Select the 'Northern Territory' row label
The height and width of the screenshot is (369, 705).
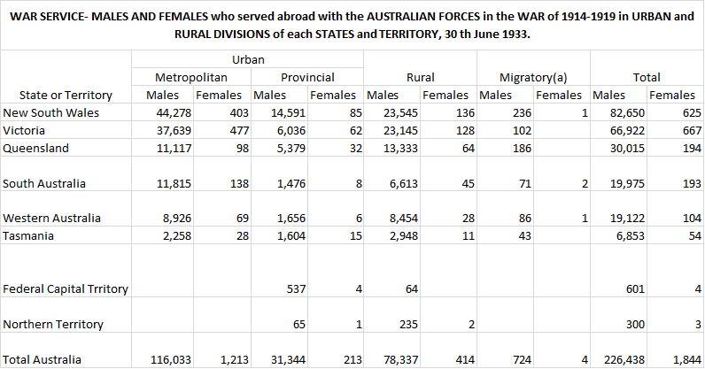click(x=53, y=324)
